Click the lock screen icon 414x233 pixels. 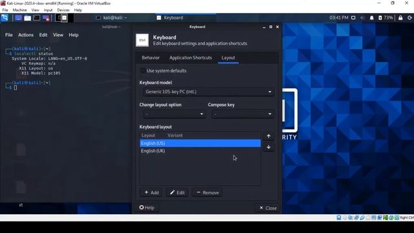click(x=400, y=17)
